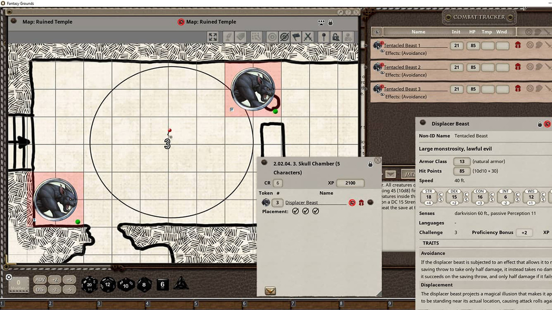Click the ADV advantage button
Image resolution: width=552 pixels, height=310 pixels.
[x=40, y=280]
